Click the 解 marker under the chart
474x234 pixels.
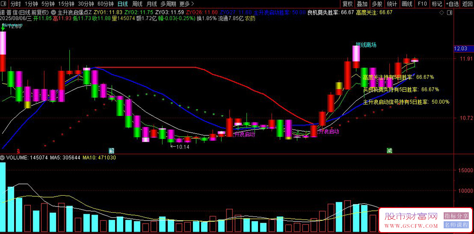[x=111, y=150]
